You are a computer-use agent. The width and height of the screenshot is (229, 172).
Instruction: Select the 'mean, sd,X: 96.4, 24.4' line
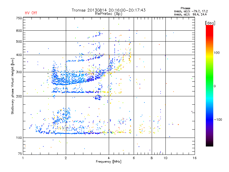click(190, 14)
